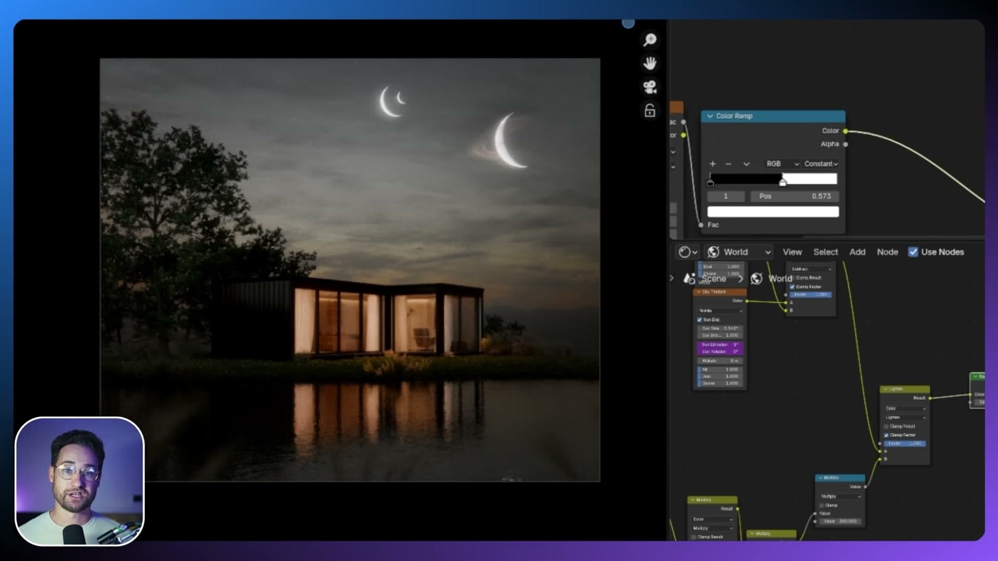Open the RGB color mode dropdown
Image resolution: width=998 pixels, height=561 pixels.
[782, 164]
